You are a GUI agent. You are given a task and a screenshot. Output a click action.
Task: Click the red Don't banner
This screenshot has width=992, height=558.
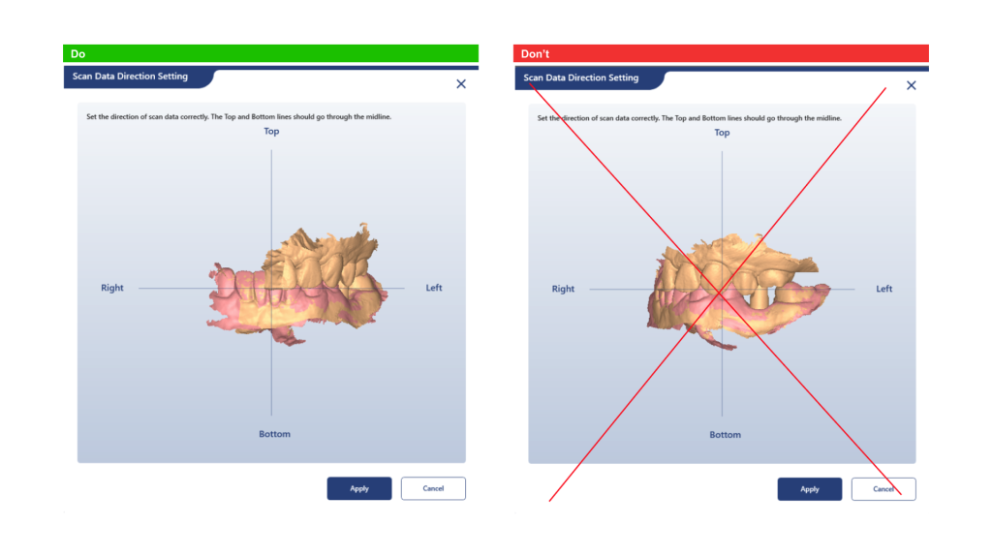721,54
